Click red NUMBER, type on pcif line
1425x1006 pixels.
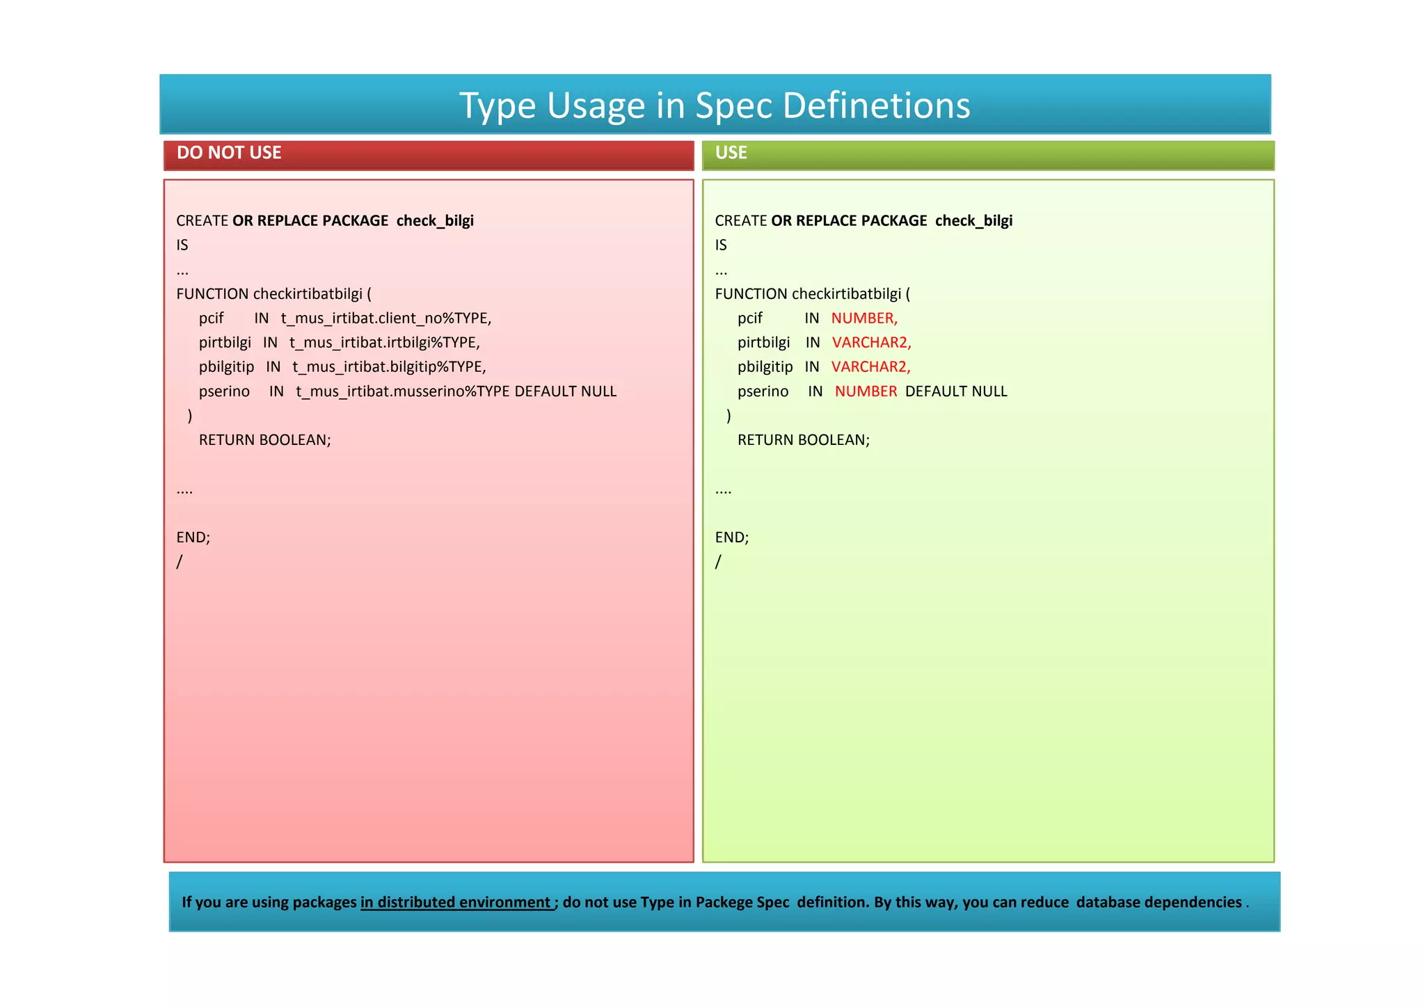864,318
